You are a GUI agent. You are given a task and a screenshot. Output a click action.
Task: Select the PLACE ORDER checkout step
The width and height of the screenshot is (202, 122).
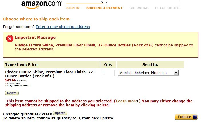[167, 8]
